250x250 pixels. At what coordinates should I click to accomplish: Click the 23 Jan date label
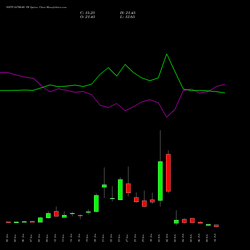[119, 238]
